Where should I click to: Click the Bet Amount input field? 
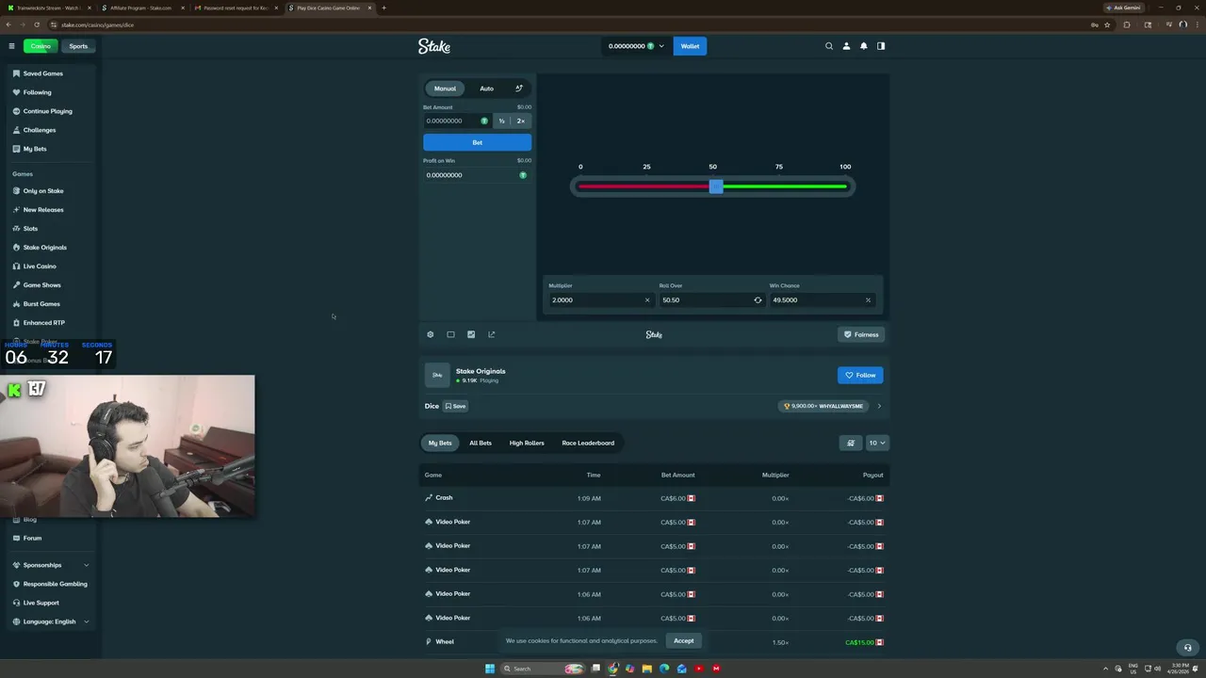[457, 121]
